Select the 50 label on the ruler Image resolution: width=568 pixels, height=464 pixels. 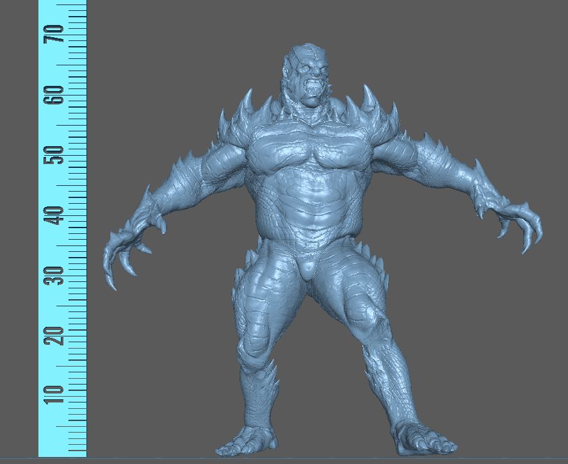(58, 154)
